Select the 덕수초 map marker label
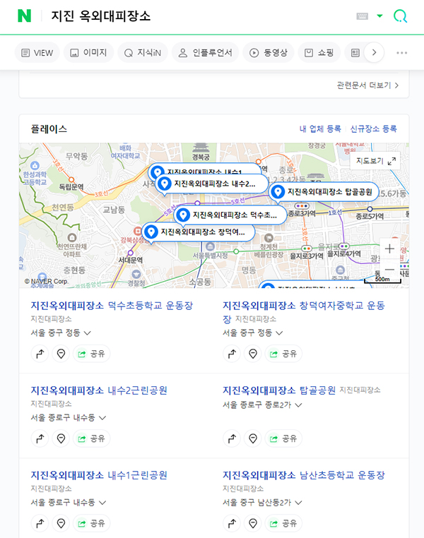This screenshot has height=538, width=424. click(x=230, y=215)
